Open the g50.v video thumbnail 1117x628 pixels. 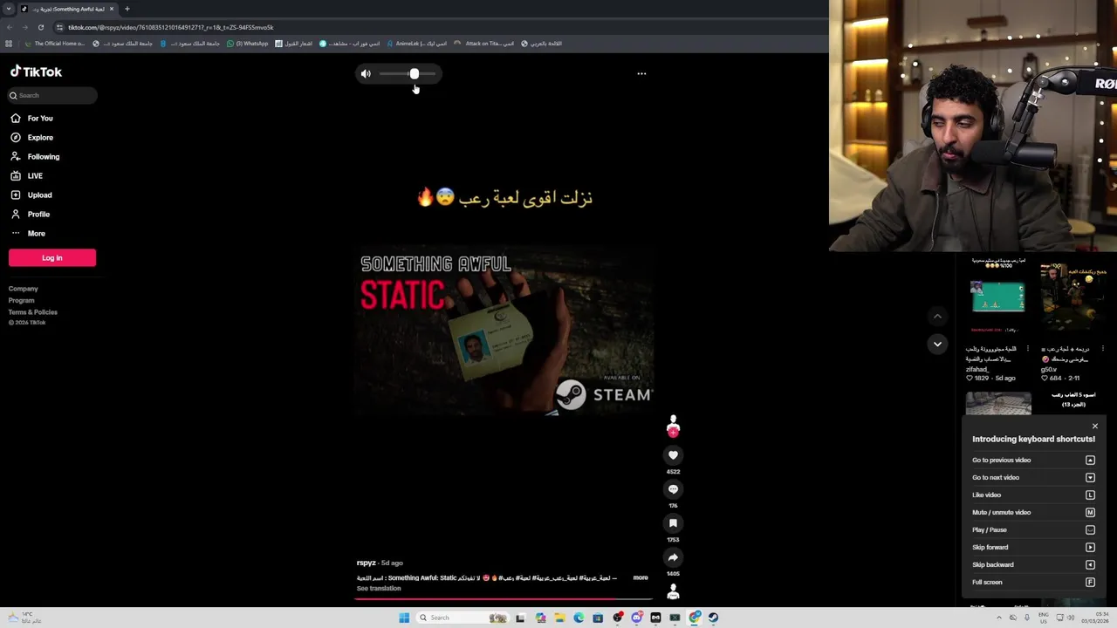(x=1073, y=297)
